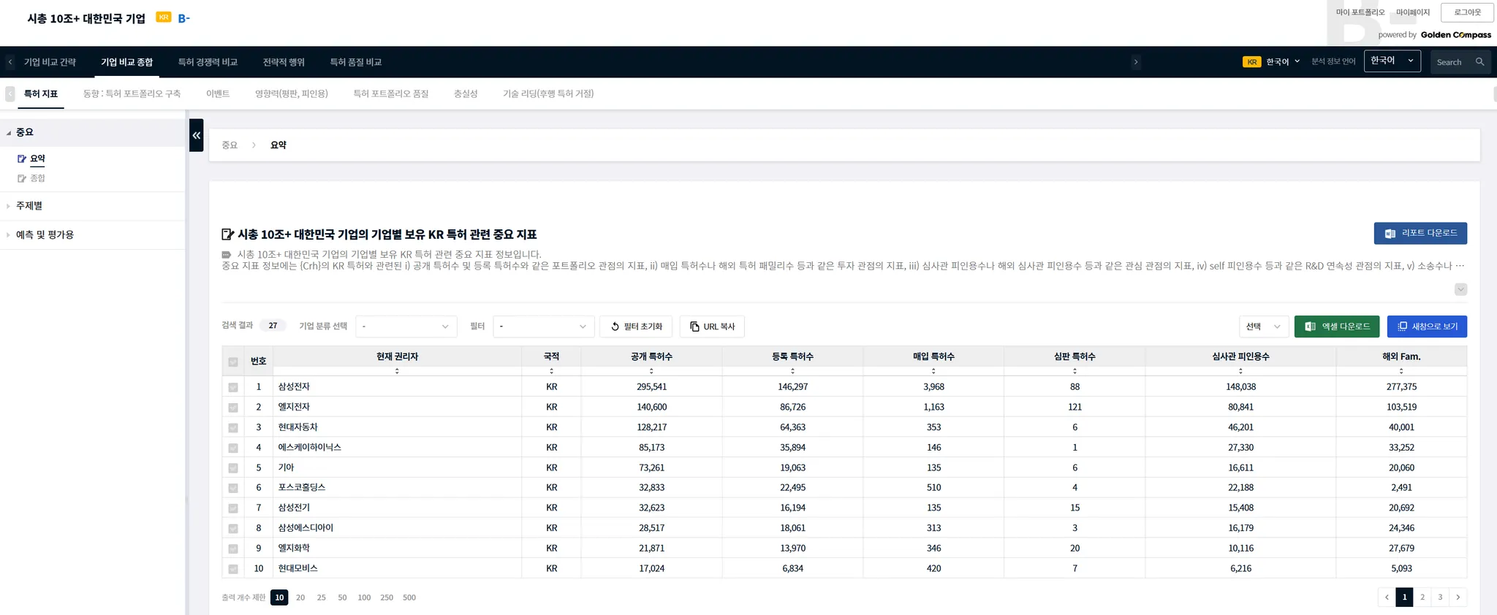This screenshot has height=615, width=1497.
Task: Sort by 심판 특허수 column arrows
Action: [1075, 371]
